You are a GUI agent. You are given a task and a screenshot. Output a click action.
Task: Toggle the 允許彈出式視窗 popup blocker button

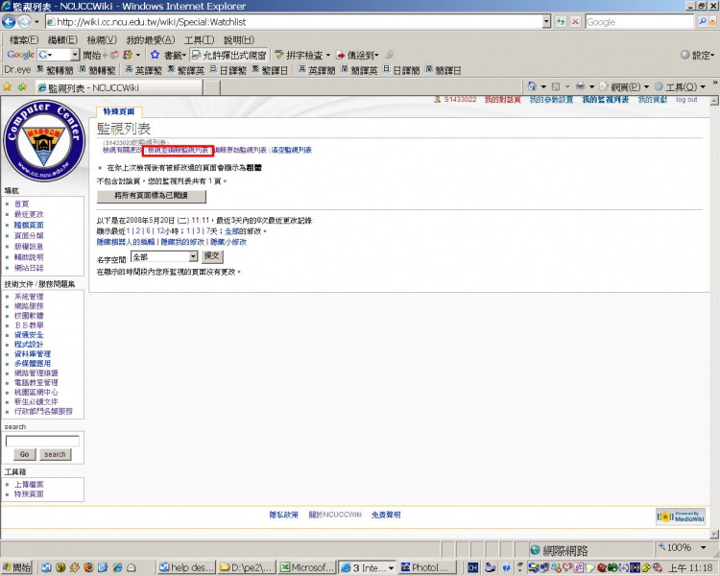pos(228,55)
